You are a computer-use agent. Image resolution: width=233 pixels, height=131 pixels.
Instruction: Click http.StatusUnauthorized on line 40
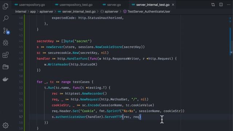point(100,18)
